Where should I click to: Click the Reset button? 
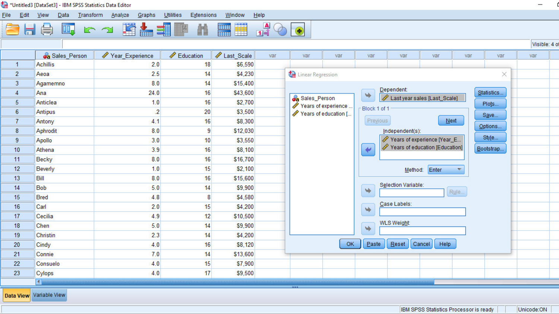[x=398, y=244]
